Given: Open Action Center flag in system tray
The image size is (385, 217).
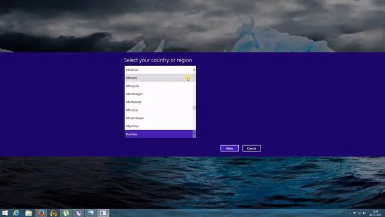Looking at the screenshot, I should [x=354, y=213].
